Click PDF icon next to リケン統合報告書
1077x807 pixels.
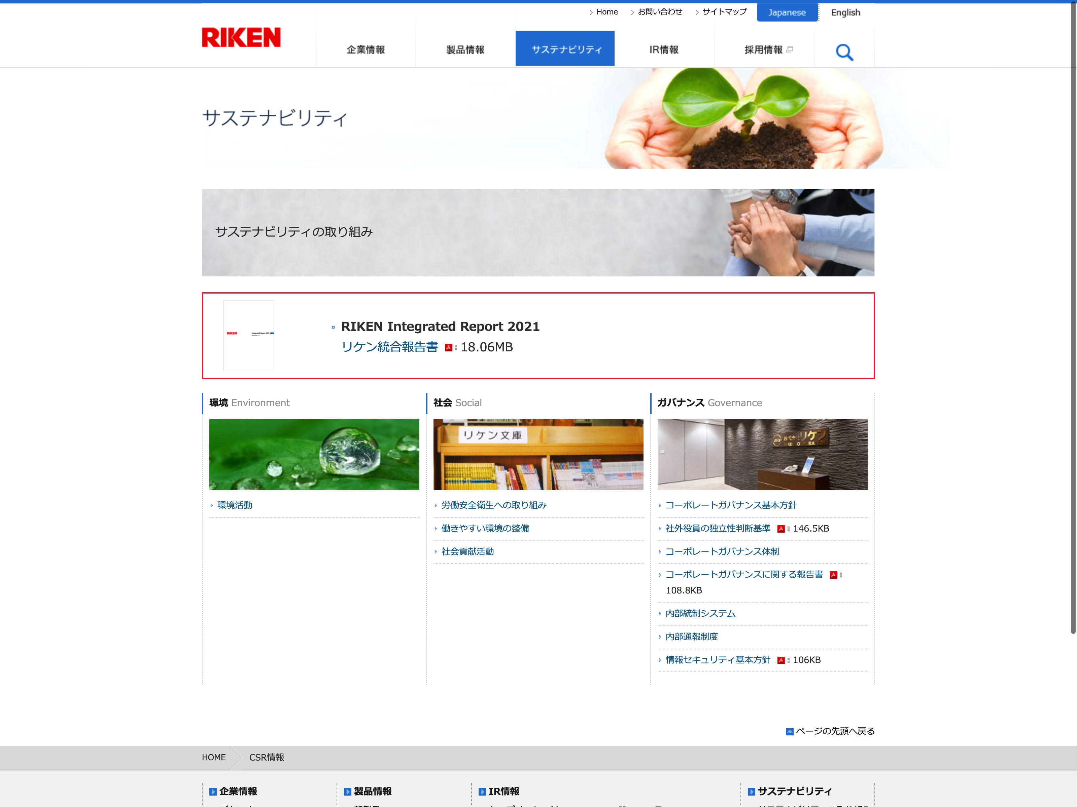click(x=449, y=348)
